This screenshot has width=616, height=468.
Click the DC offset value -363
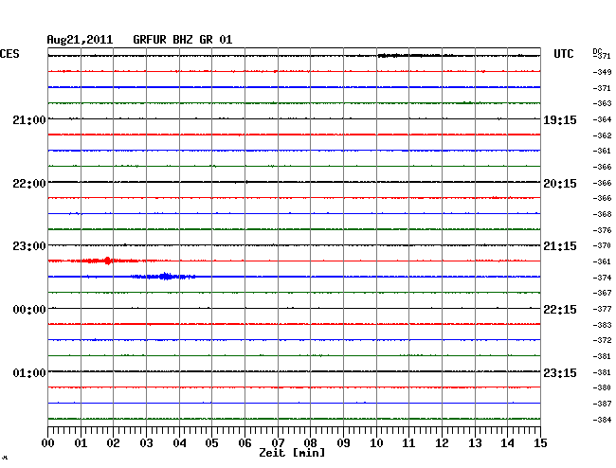[602, 103]
